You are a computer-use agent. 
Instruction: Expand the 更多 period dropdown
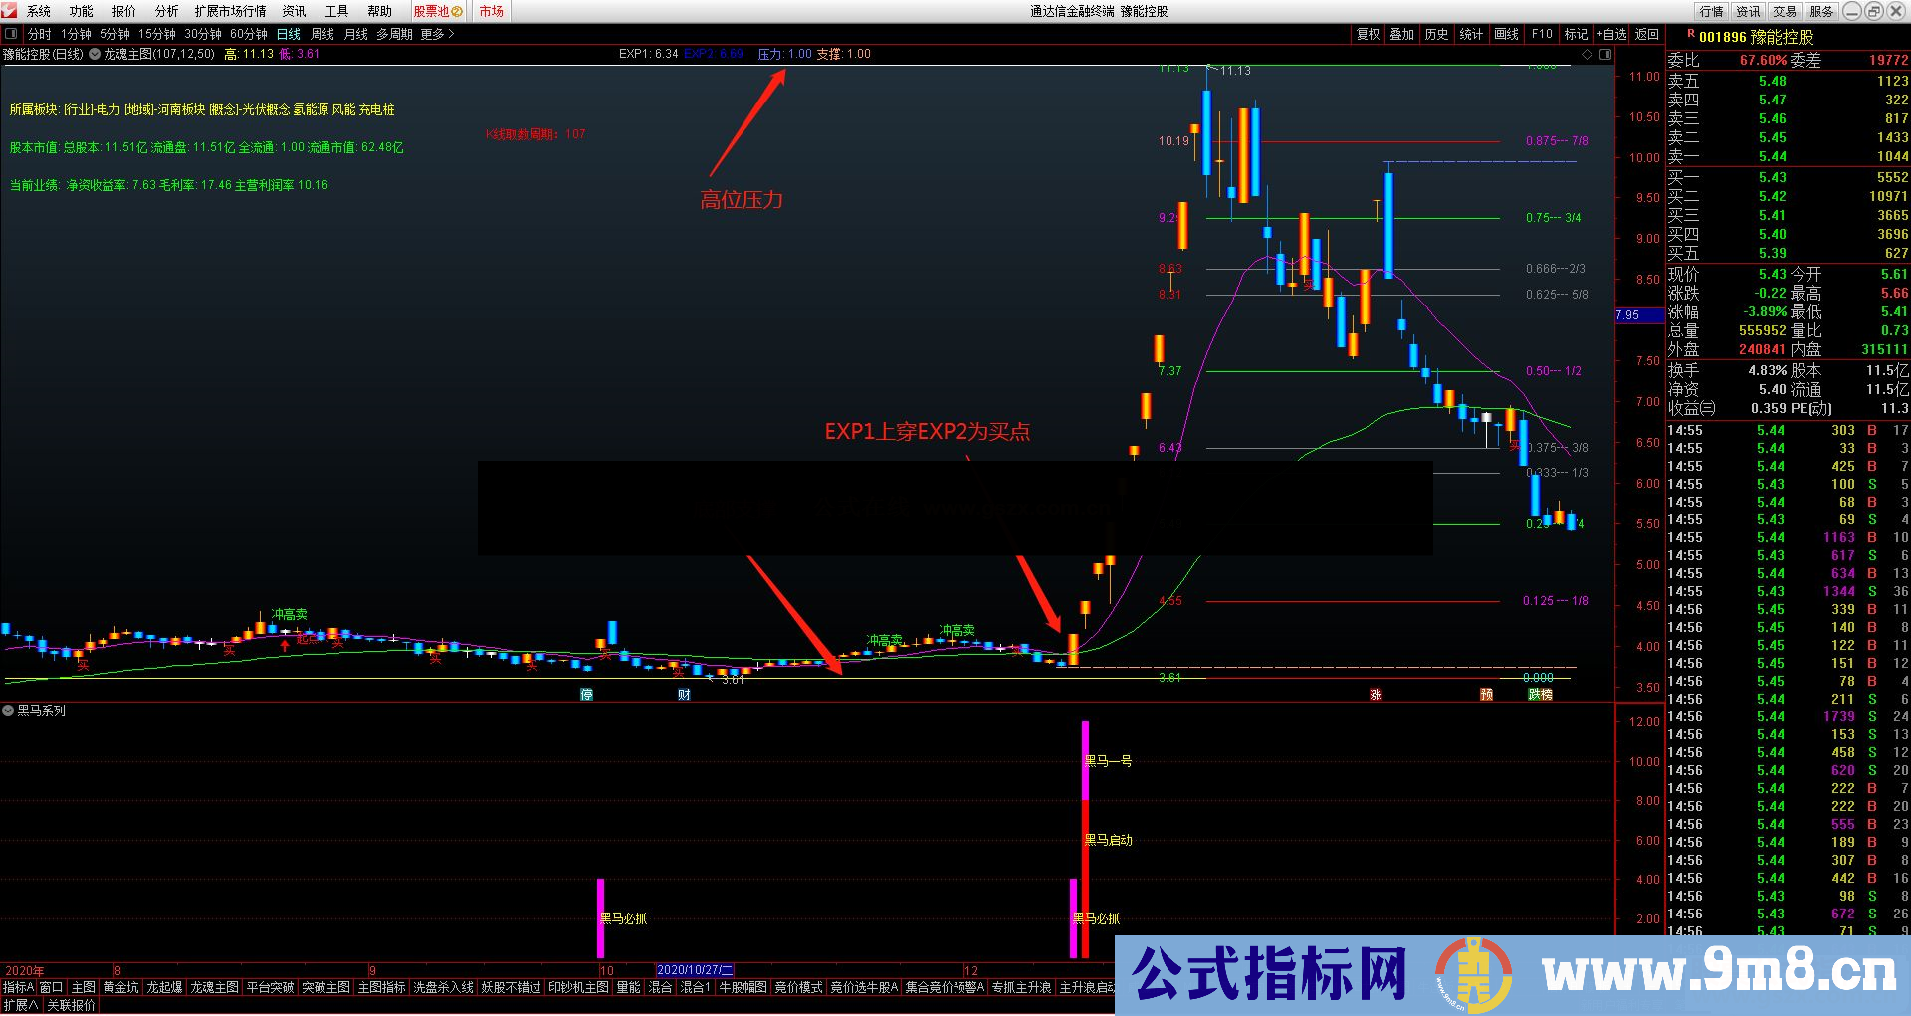coord(433,33)
